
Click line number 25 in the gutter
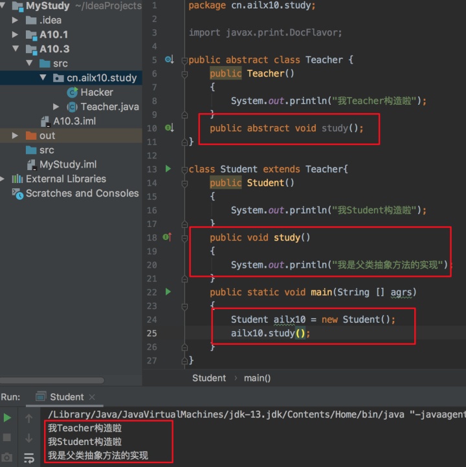(151, 333)
